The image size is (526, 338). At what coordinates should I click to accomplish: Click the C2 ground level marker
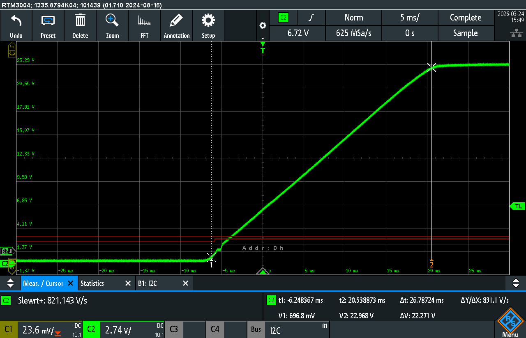click(x=8, y=263)
